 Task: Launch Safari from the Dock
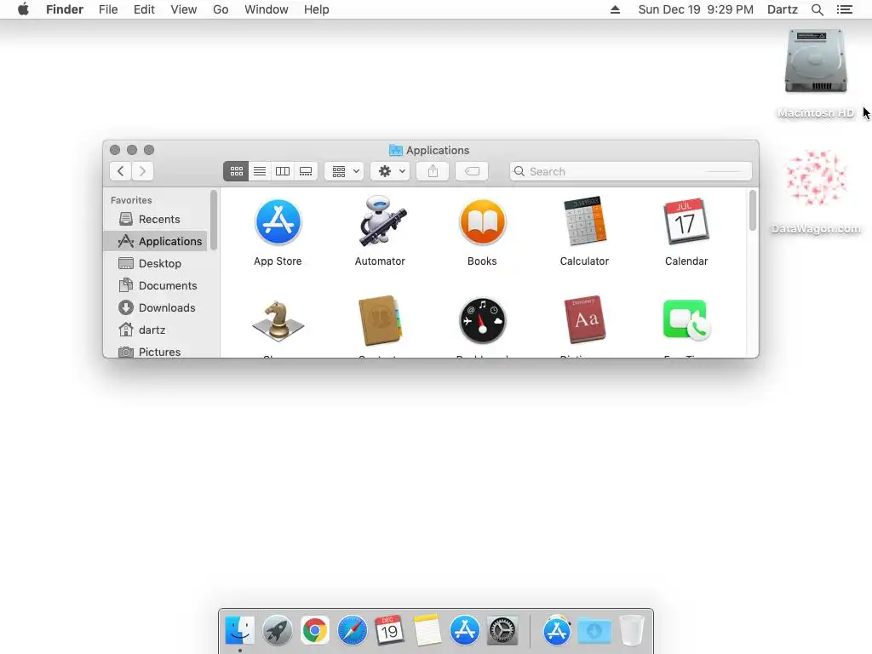[352, 631]
